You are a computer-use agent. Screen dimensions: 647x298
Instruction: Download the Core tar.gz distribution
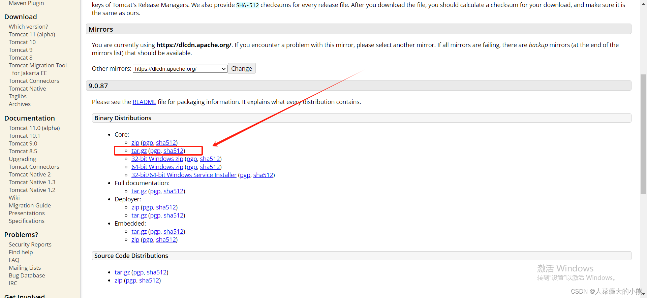(x=139, y=151)
